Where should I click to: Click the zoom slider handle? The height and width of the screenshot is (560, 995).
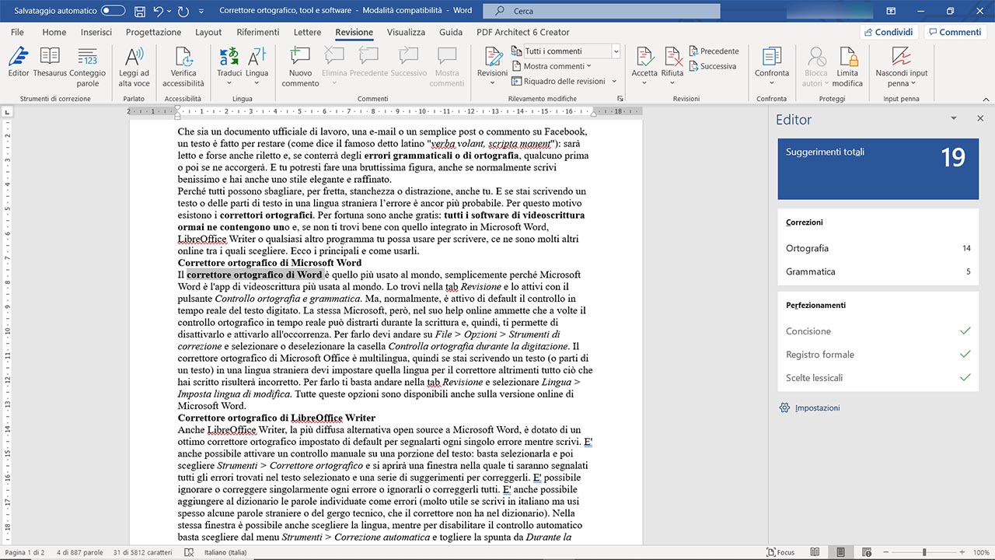[926, 552]
